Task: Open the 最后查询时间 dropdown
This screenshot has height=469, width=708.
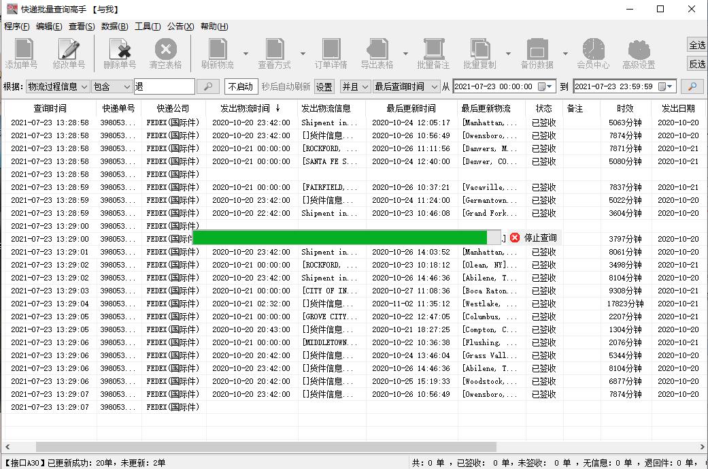Action: coord(407,86)
